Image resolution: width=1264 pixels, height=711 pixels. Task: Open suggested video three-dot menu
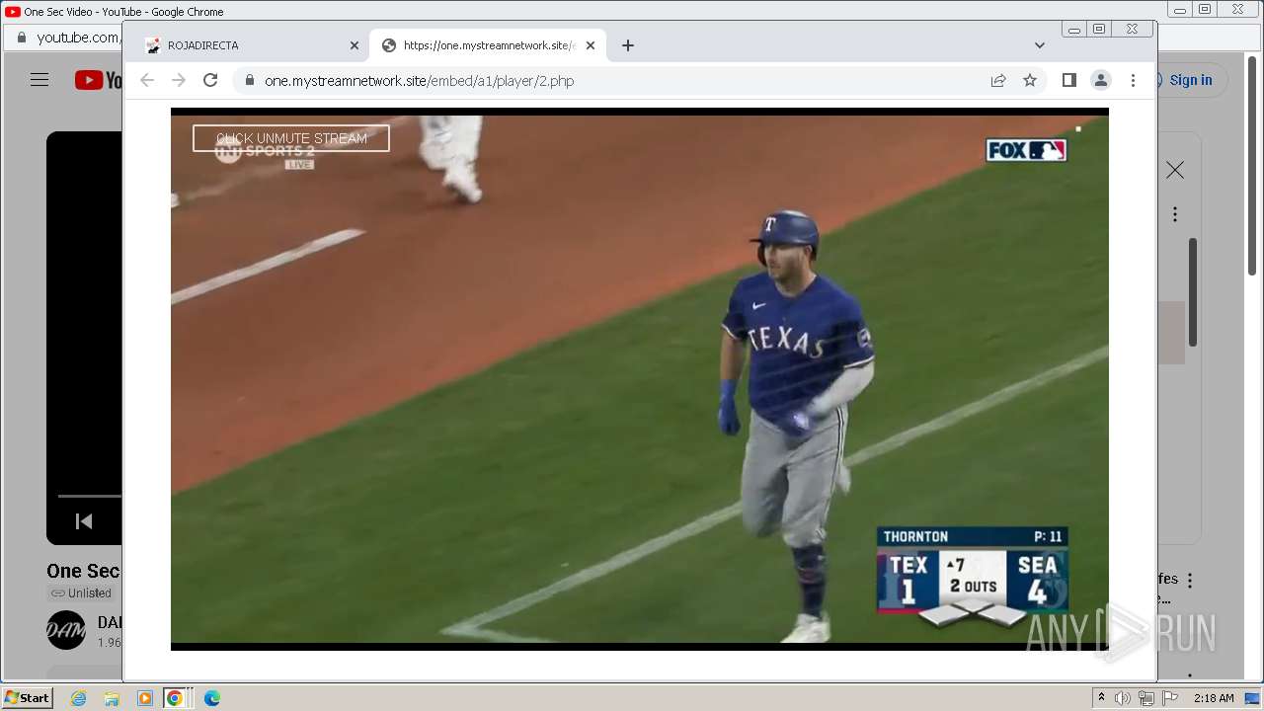(x=1190, y=581)
